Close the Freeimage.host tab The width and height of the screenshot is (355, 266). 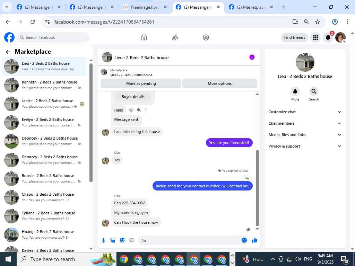coord(165,7)
